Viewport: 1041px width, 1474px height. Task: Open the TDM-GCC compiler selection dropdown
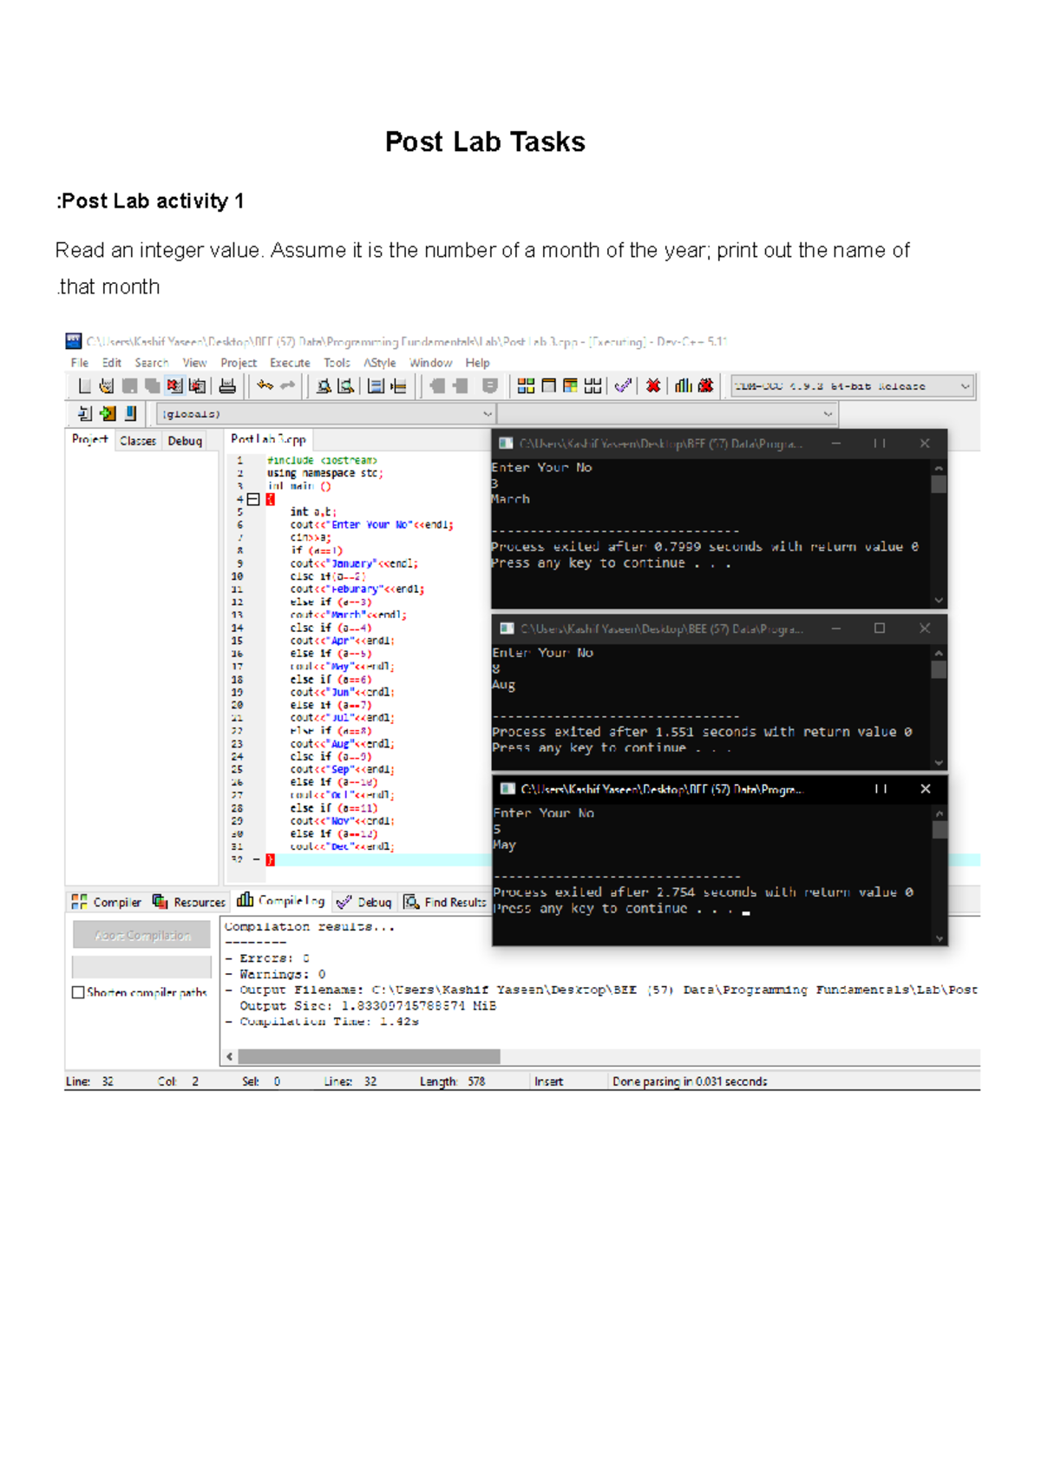[x=965, y=386]
